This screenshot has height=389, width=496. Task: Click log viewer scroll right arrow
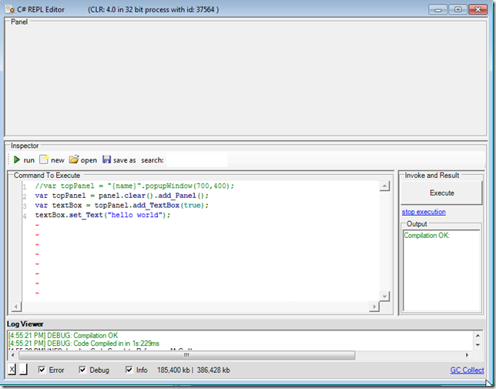click(468, 355)
